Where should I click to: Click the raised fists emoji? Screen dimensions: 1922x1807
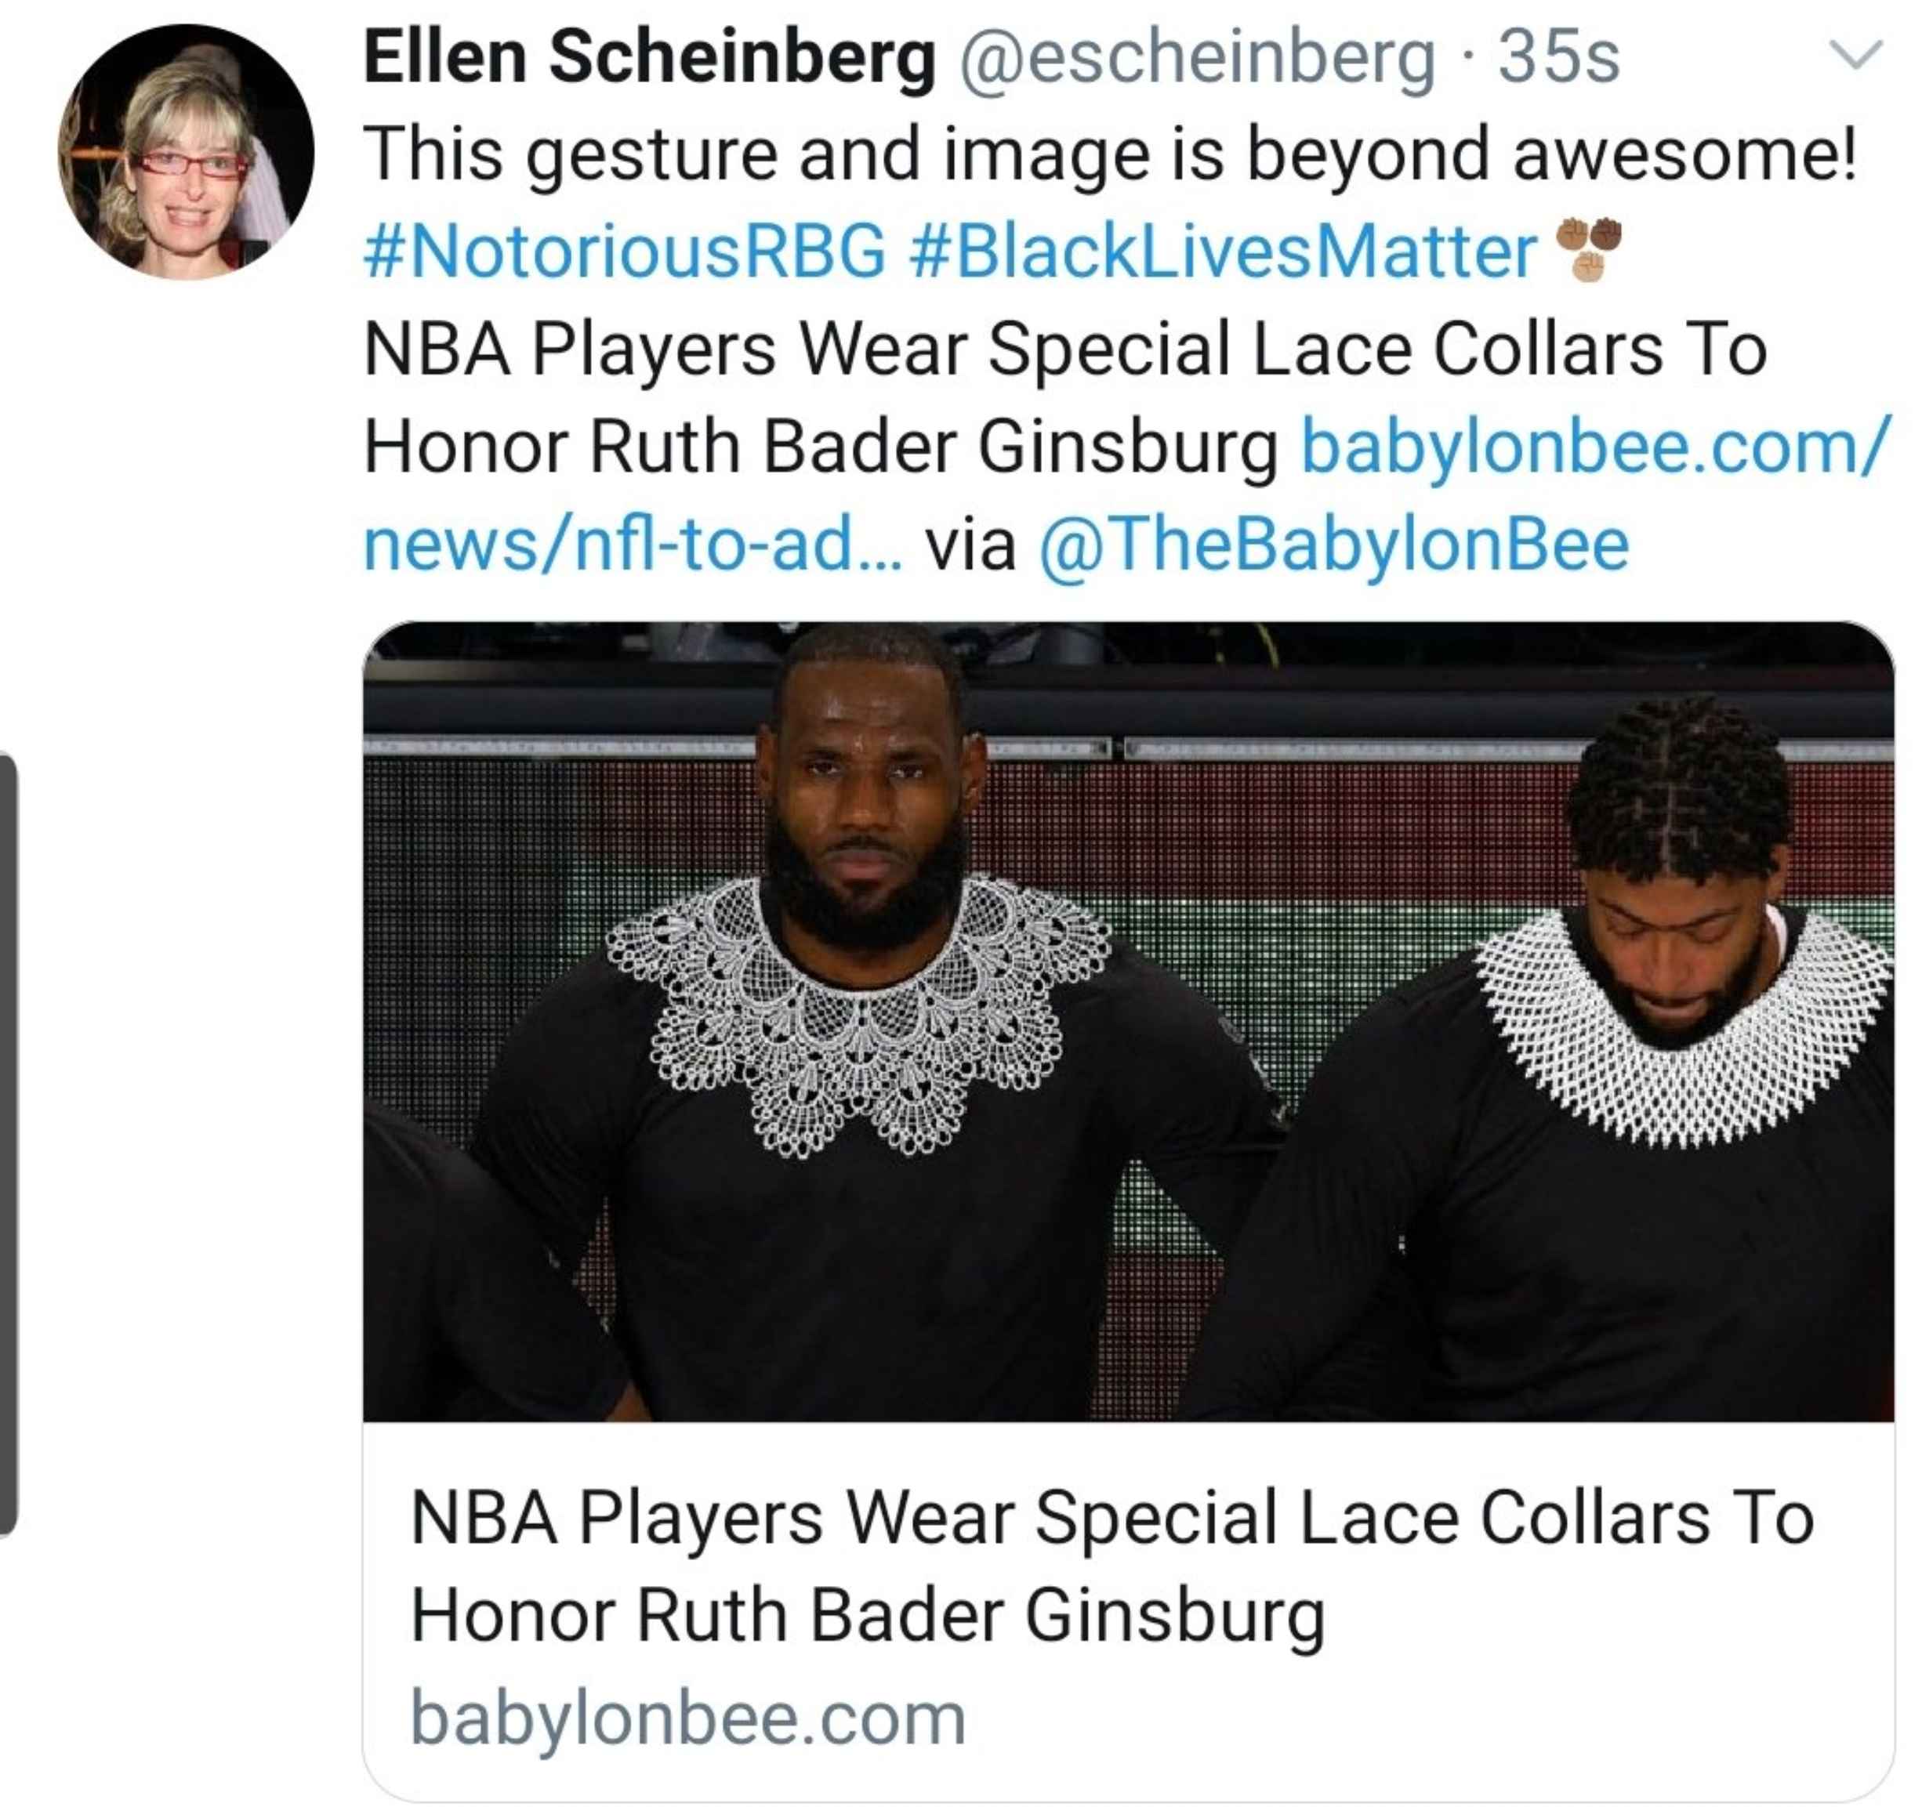click(1587, 249)
